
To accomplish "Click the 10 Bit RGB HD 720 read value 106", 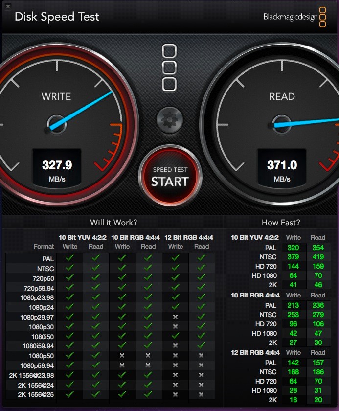I will point(318,324).
